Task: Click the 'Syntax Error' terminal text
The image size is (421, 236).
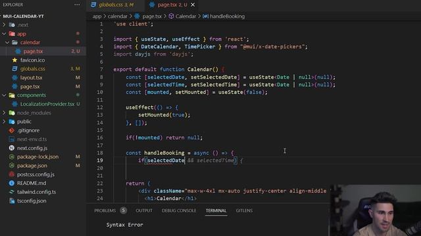Action: tap(124, 225)
